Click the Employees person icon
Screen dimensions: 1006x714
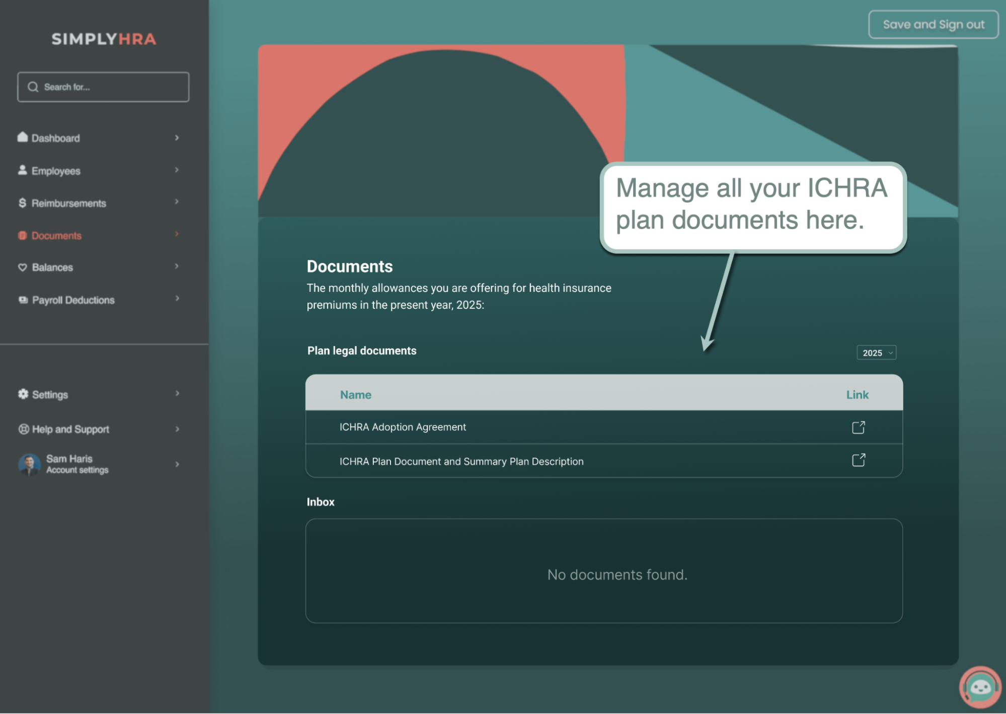pos(23,170)
